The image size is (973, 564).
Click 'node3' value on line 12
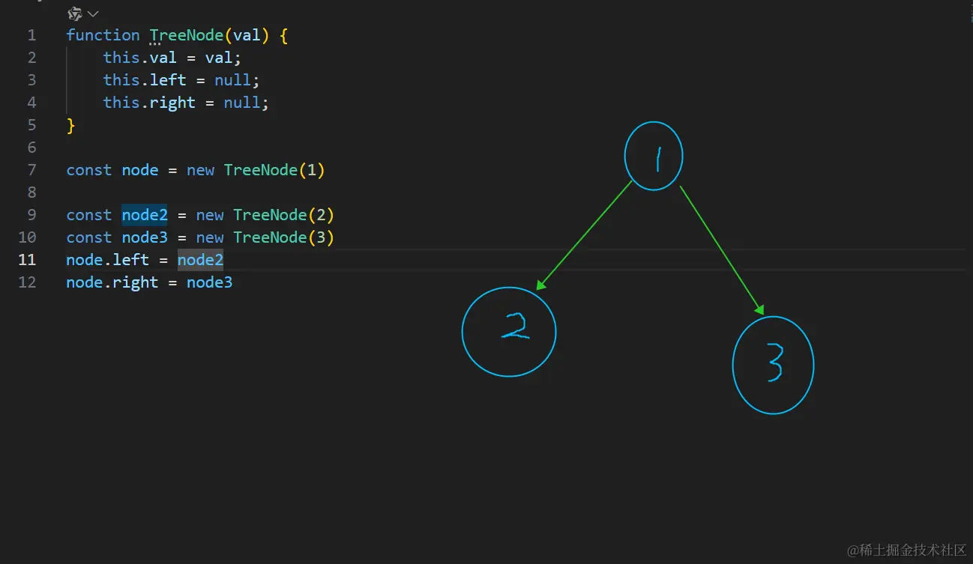(x=210, y=282)
